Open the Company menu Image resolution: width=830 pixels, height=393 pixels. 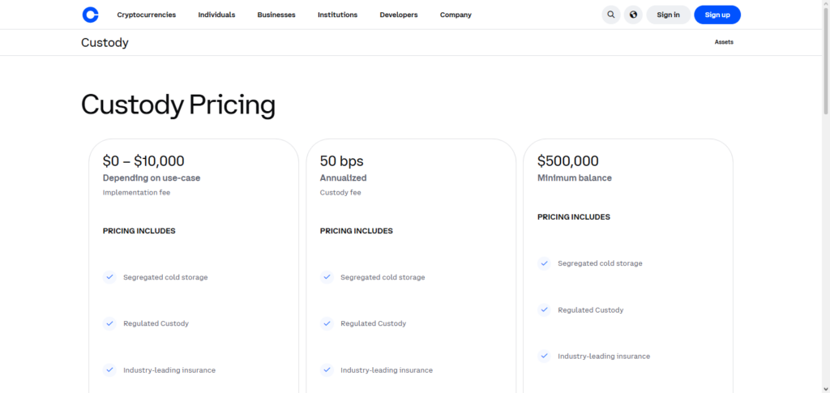pyautogui.click(x=456, y=15)
